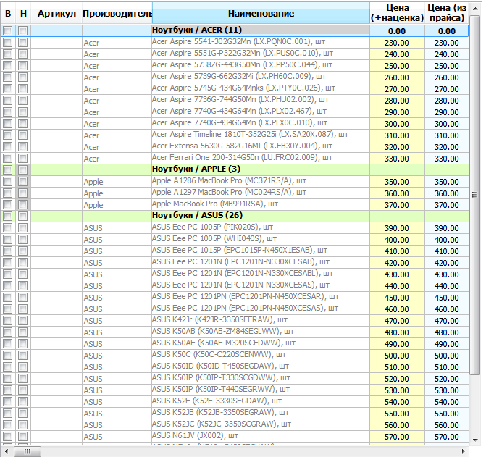Select Acer Aspire 7736G-744G50Mn name cell
The height and width of the screenshot is (457, 486).
tap(261, 101)
